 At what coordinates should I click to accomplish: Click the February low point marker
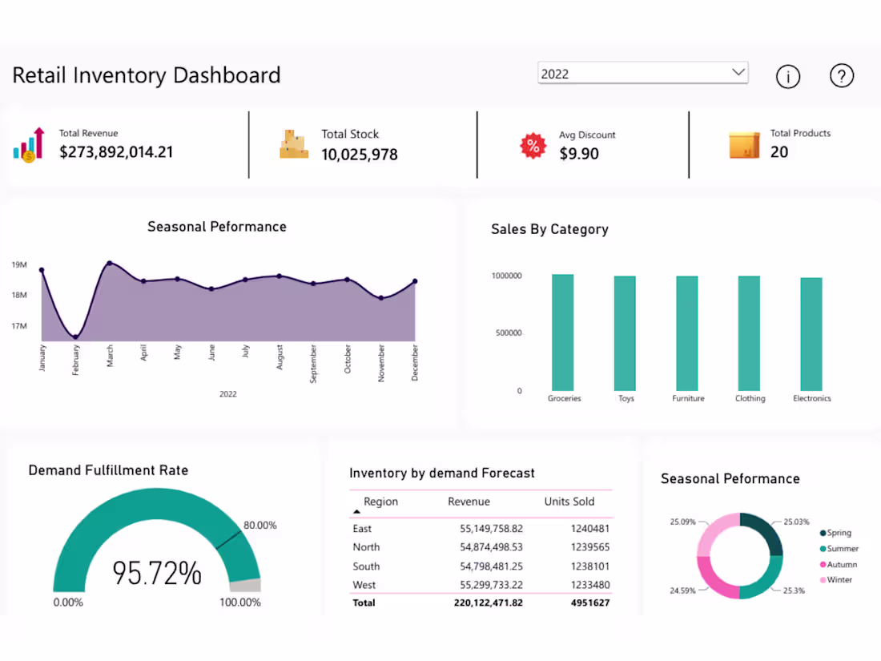[75, 337]
